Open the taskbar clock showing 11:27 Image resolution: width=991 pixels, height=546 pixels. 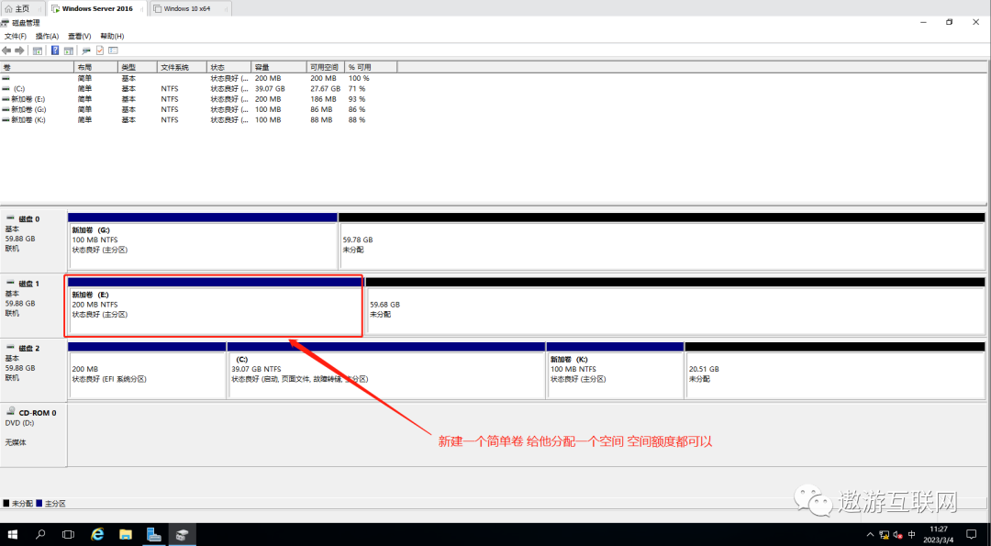coord(939,535)
